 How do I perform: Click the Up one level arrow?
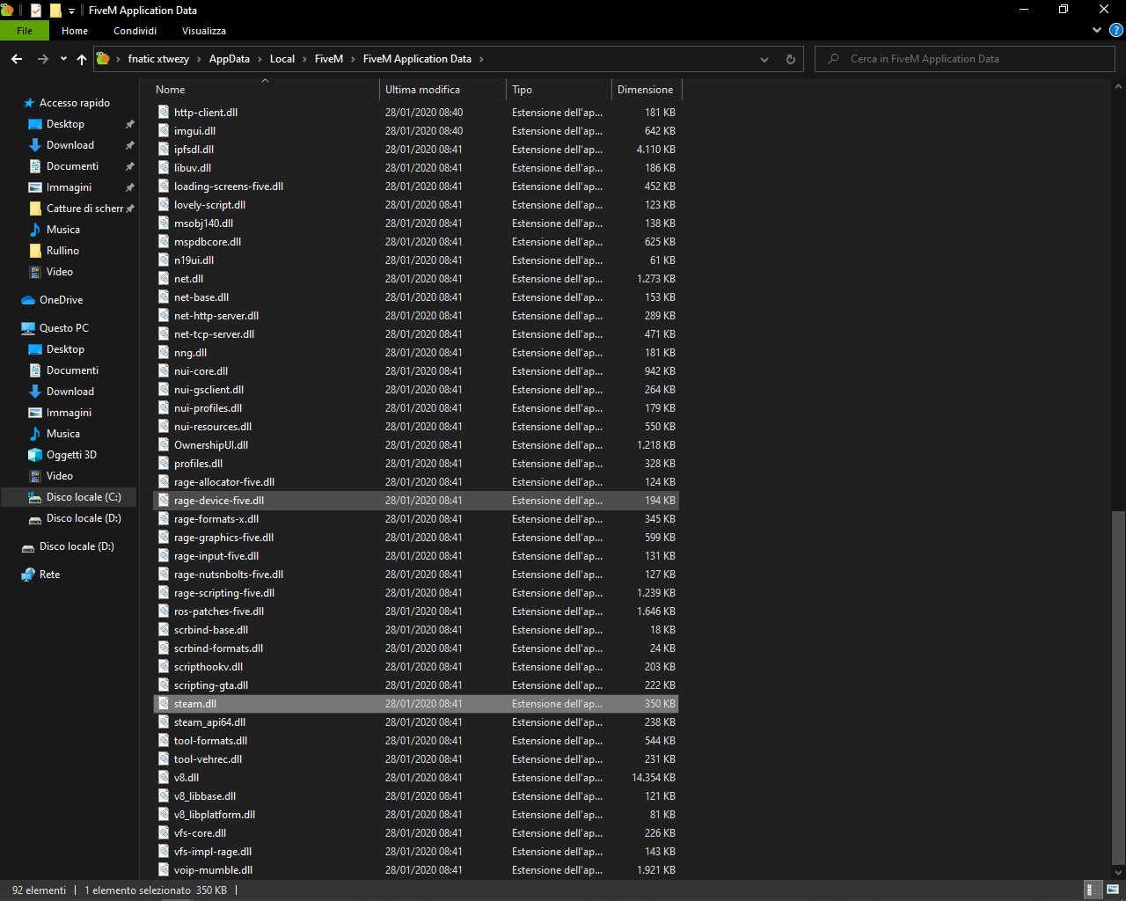tap(82, 59)
